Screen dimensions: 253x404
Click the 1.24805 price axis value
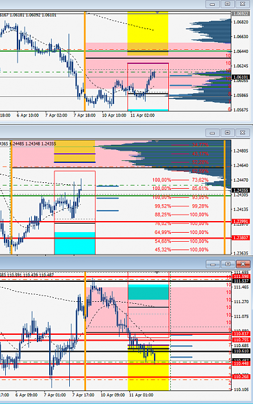(x=241, y=151)
